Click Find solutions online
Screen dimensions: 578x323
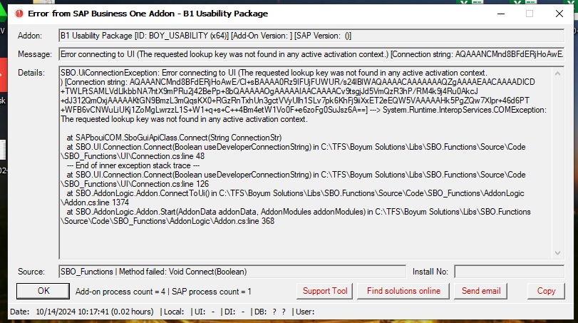tap(403, 291)
